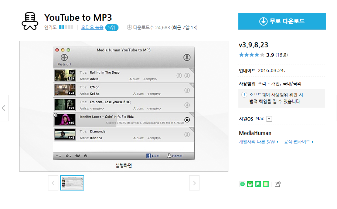Click the download count arrow icon
Screen dimensions: 337x209
pos(129,27)
